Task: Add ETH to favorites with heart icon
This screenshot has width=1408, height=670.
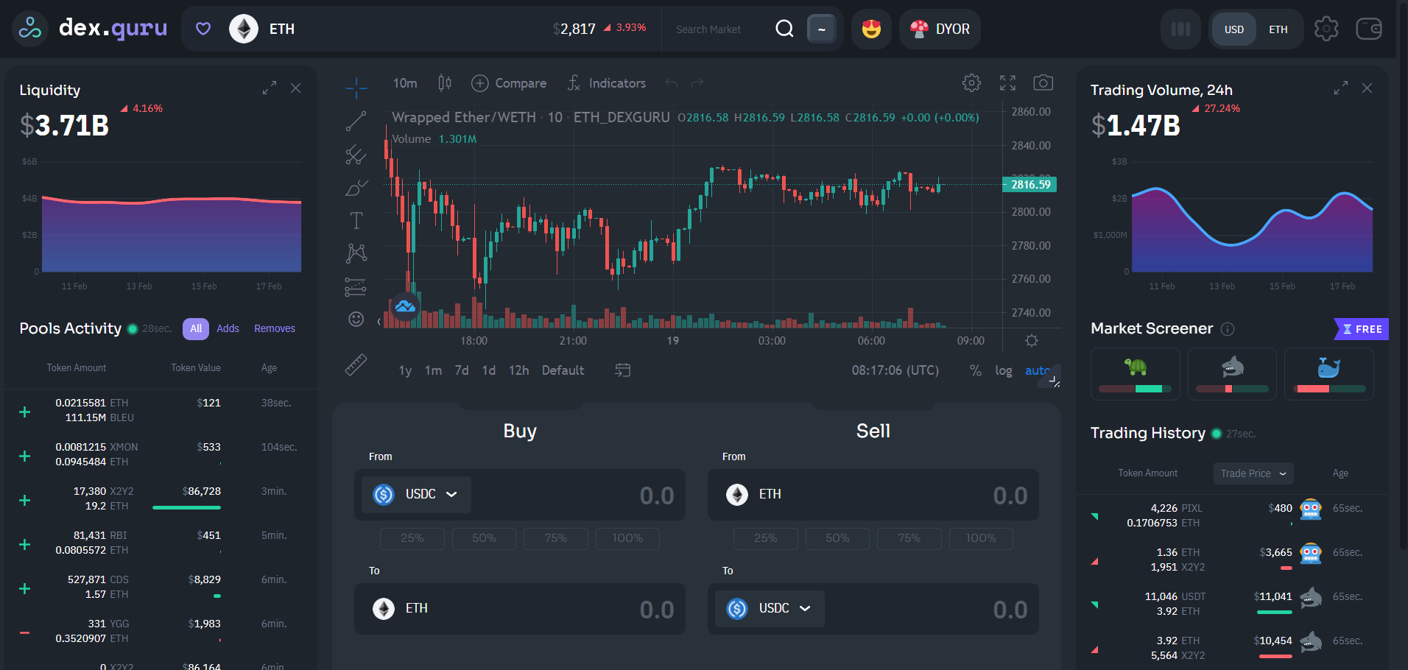Action: pos(203,29)
